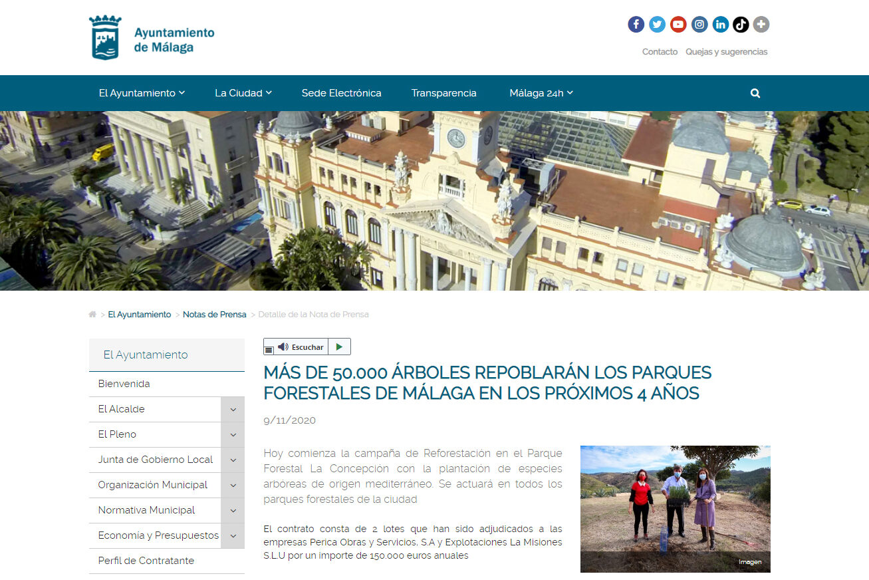Open the Instagram social icon

point(699,25)
